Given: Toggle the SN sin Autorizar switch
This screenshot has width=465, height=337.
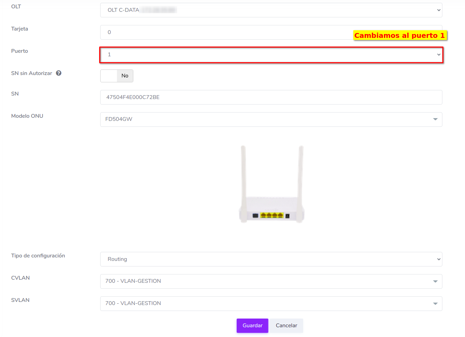Looking at the screenshot, I should 117,76.
